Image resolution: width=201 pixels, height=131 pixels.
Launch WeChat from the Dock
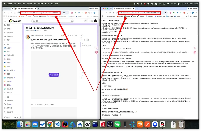(x=117, y=124)
